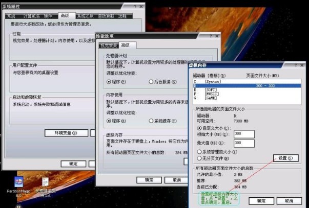The image size is (309, 208).
Task: Click the 最大值 input field
Action: [x=244, y=143]
